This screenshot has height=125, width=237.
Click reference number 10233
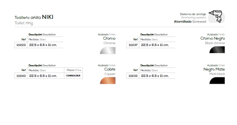[133, 76]
